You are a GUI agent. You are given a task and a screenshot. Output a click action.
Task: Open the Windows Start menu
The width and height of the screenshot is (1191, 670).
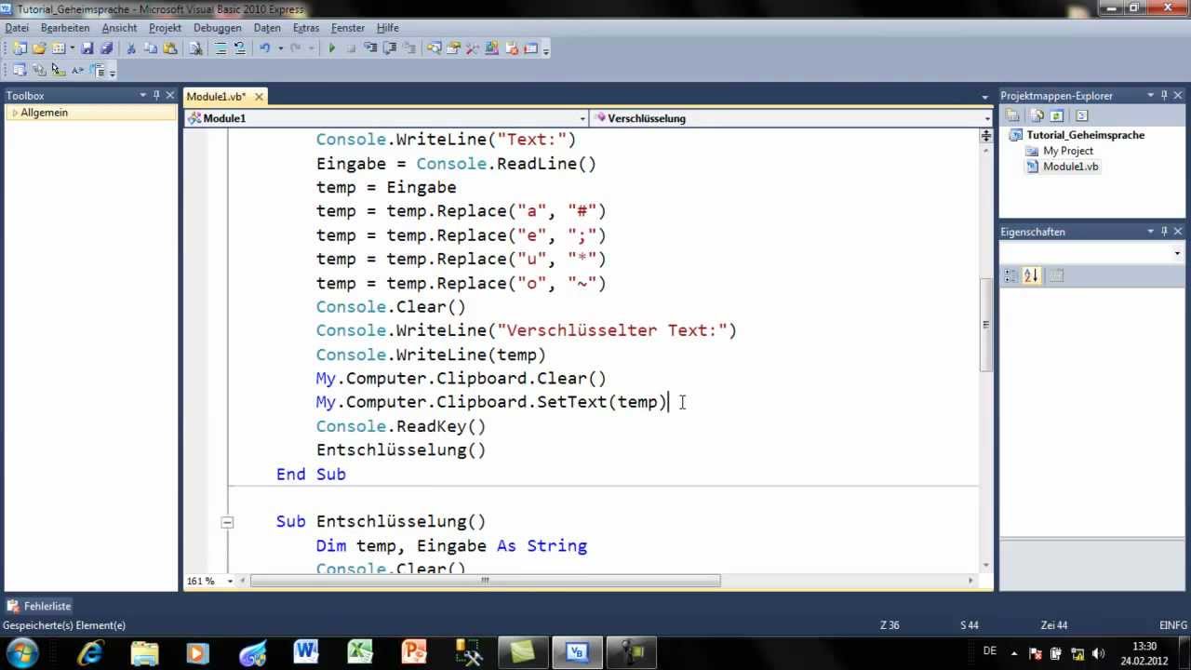(x=20, y=651)
